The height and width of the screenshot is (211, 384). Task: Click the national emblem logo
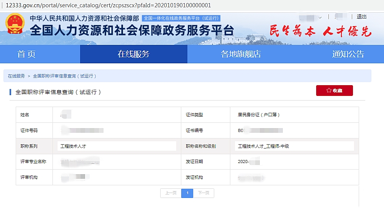[x=15, y=25]
